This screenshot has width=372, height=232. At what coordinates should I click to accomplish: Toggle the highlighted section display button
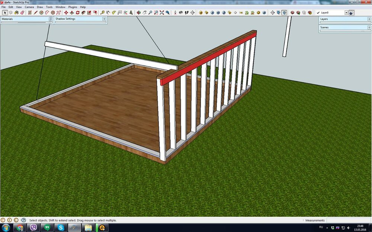click(x=284, y=13)
